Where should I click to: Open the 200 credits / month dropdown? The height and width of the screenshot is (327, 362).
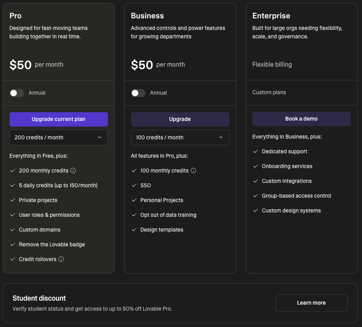pyautogui.click(x=59, y=137)
